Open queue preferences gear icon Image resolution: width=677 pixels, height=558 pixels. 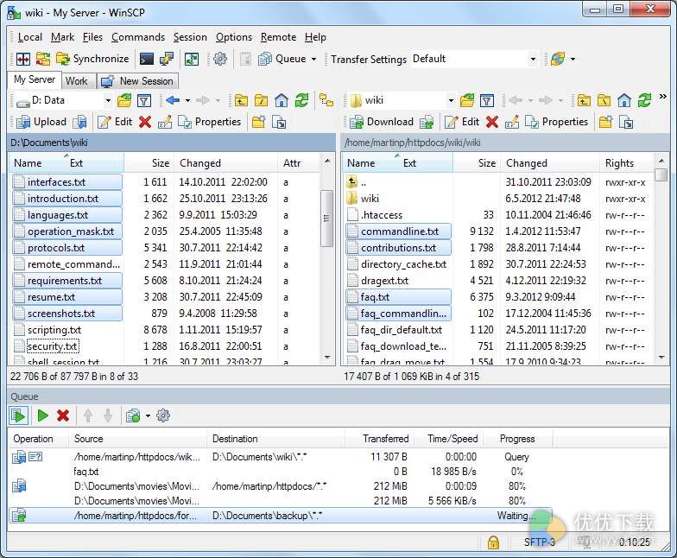162,416
